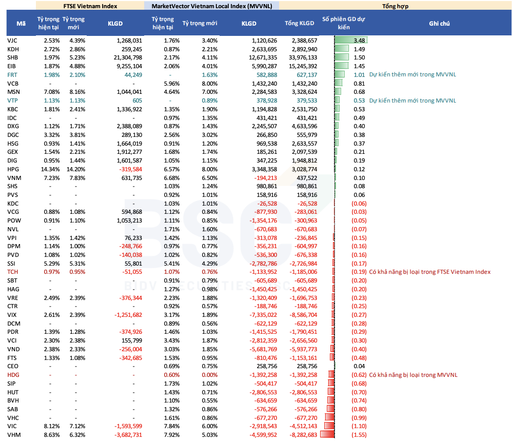Select the KBC ticker cell

pyautogui.click(x=12, y=109)
